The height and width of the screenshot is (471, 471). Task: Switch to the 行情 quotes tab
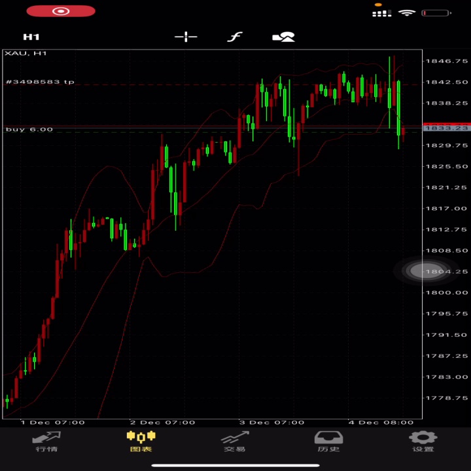(x=46, y=442)
